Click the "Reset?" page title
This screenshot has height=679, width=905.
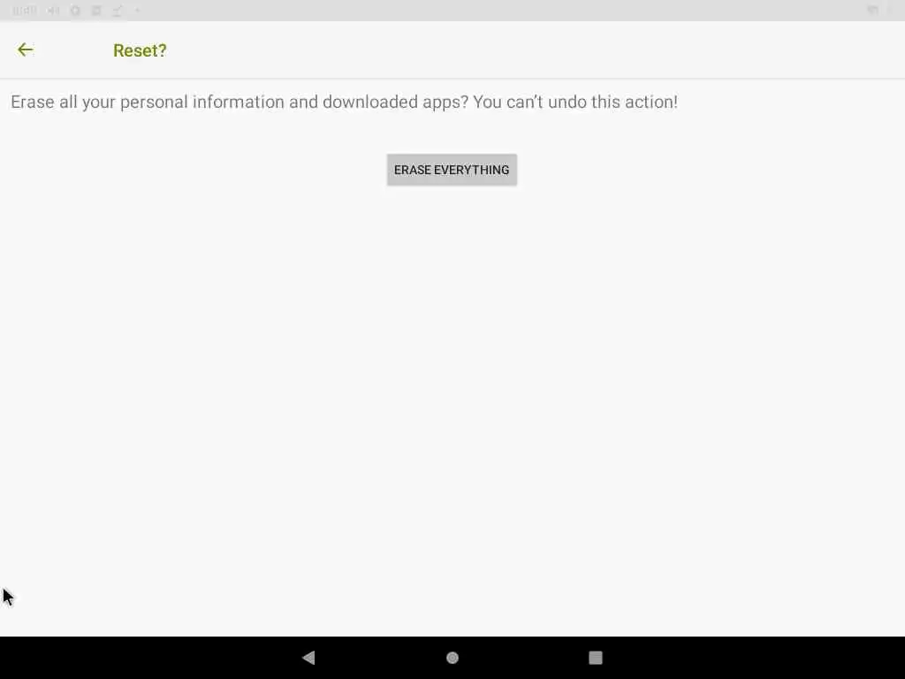(x=140, y=50)
